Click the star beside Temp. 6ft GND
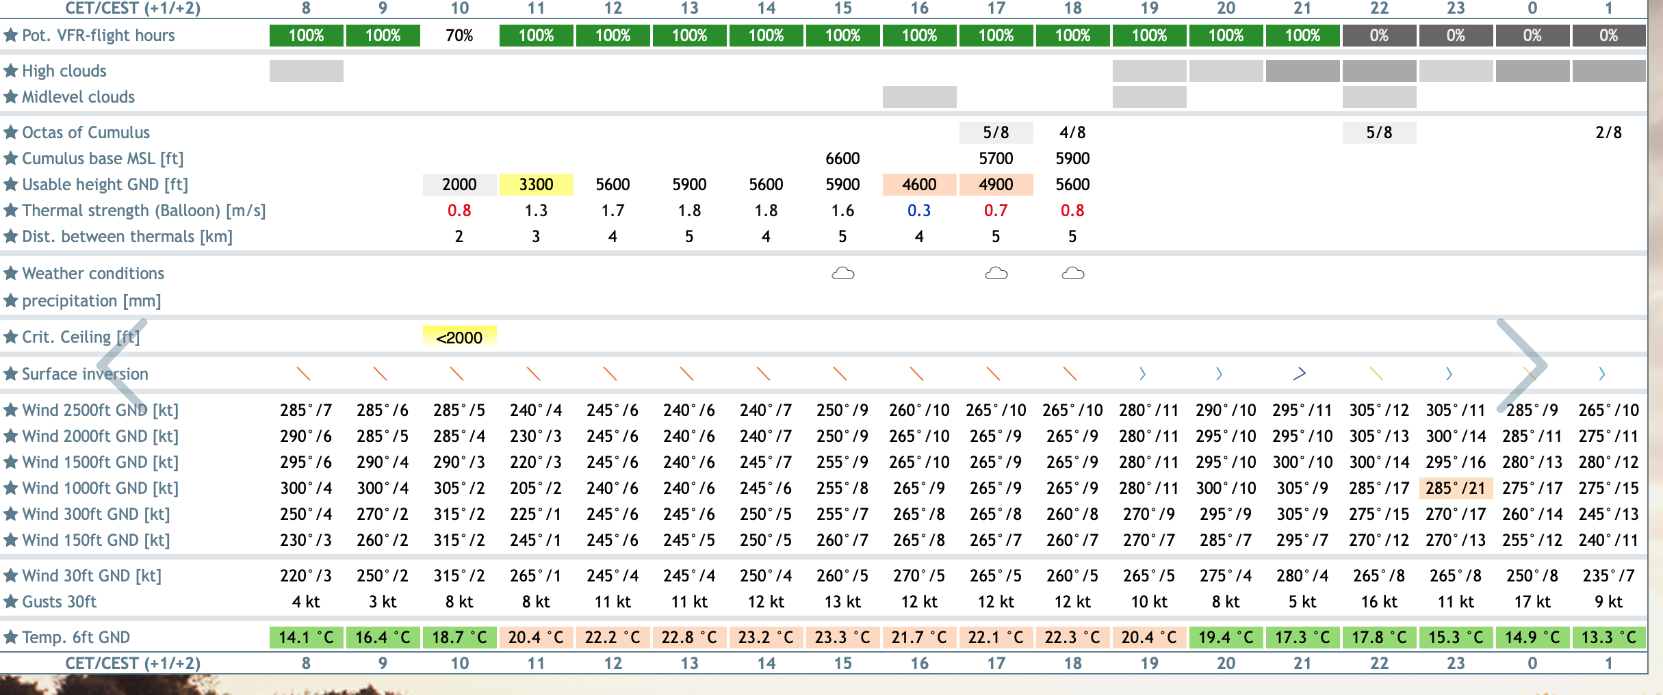The image size is (1663, 695). pos(10,638)
